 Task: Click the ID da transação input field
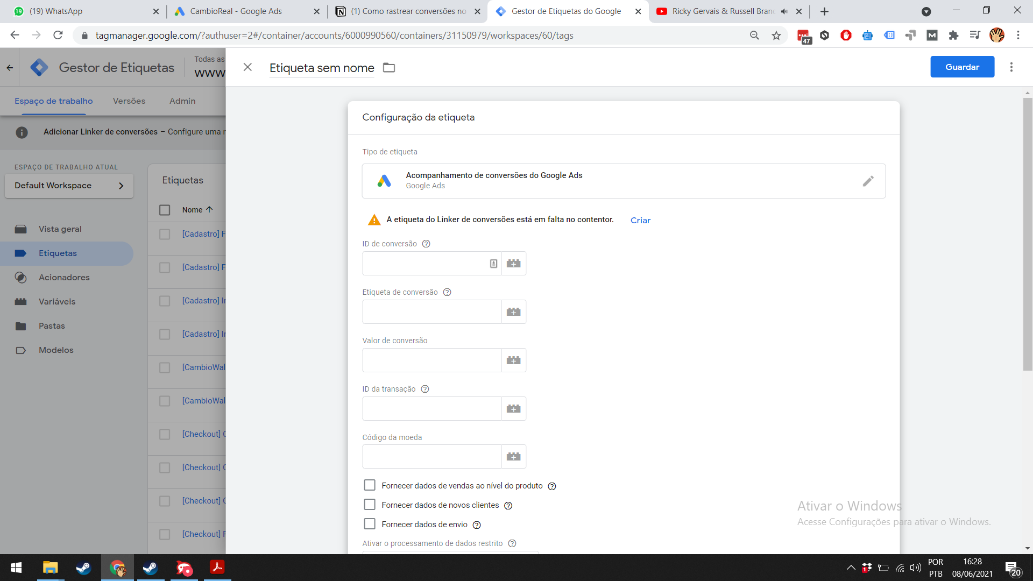(431, 409)
